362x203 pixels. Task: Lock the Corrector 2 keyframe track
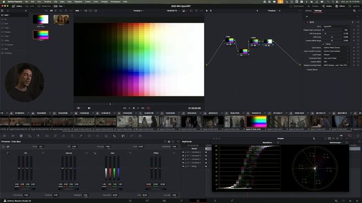186,152
